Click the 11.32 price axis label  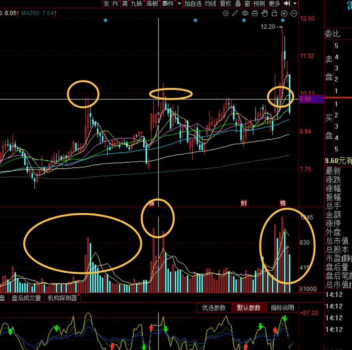(x=307, y=55)
